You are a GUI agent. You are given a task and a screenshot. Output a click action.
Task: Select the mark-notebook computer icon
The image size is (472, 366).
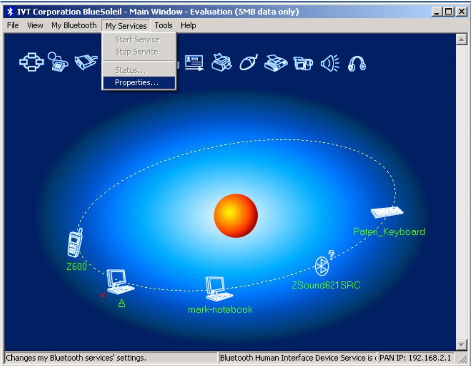[x=218, y=289]
